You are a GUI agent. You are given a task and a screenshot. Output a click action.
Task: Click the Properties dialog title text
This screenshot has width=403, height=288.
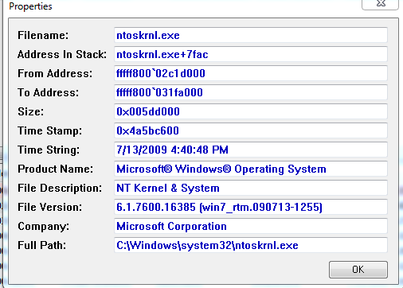click(x=30, y=6)
